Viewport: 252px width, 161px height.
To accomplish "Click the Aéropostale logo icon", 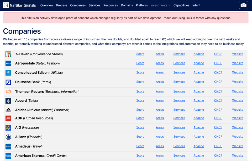I will click(x=8, y=63).
